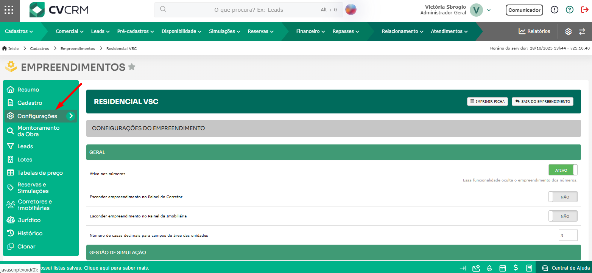
Task: Expand the Comercial menu
Action: pos(70,31)
